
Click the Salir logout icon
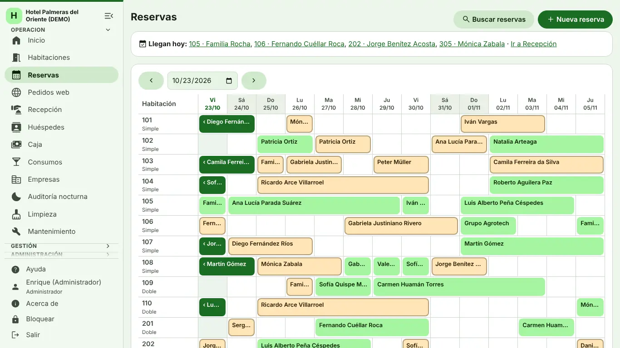(x=15, y=335)
